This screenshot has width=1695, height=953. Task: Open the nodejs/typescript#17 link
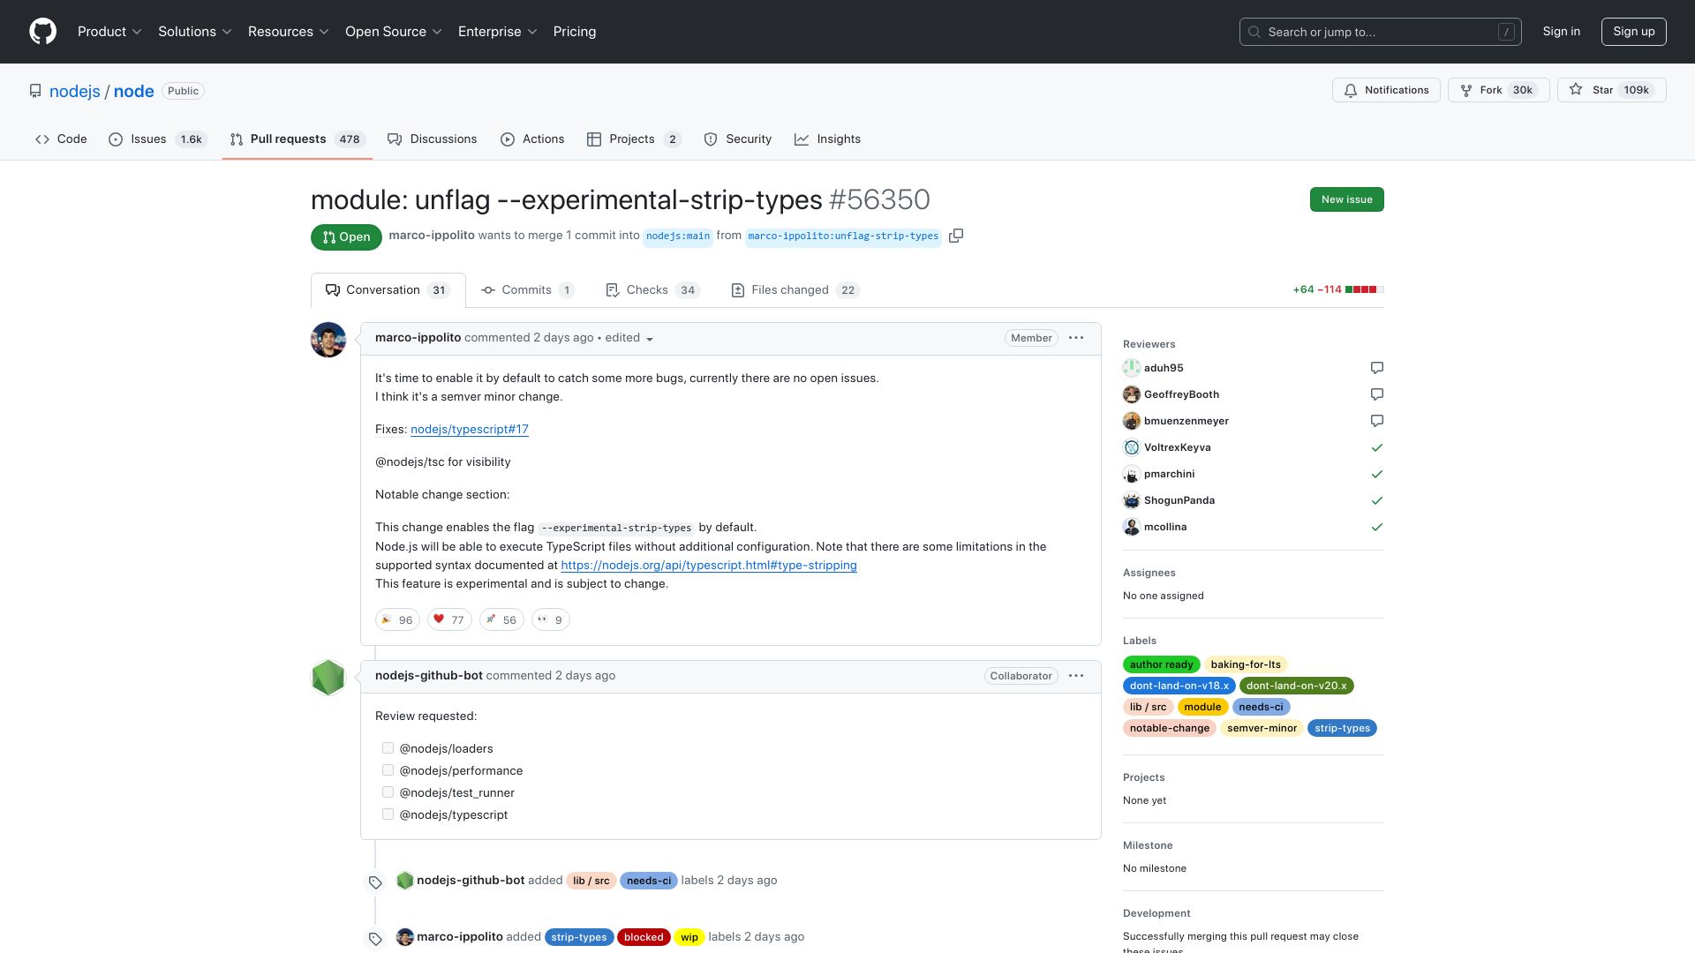click(470, 430)
